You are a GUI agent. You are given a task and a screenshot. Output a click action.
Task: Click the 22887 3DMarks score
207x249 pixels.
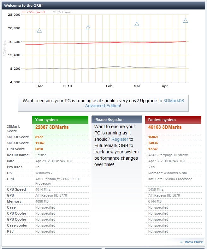[x=52, y=127]
